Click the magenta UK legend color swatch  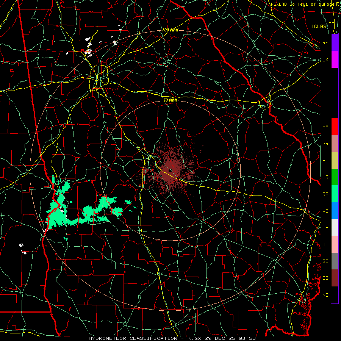click(x=335, y=59)
